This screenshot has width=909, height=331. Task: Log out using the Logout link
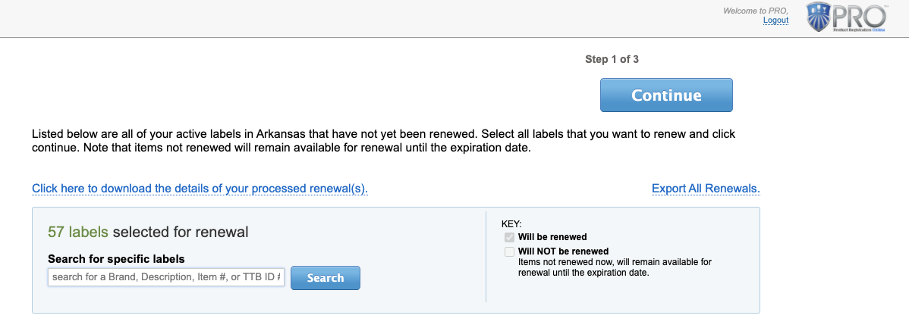tap(775, 20)
